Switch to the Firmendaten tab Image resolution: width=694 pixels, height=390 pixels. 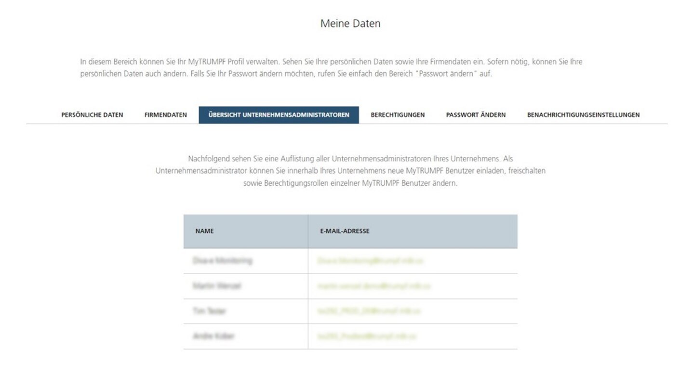(165, 115)
